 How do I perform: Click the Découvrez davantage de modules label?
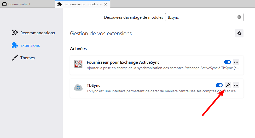(x=134, y=17)
